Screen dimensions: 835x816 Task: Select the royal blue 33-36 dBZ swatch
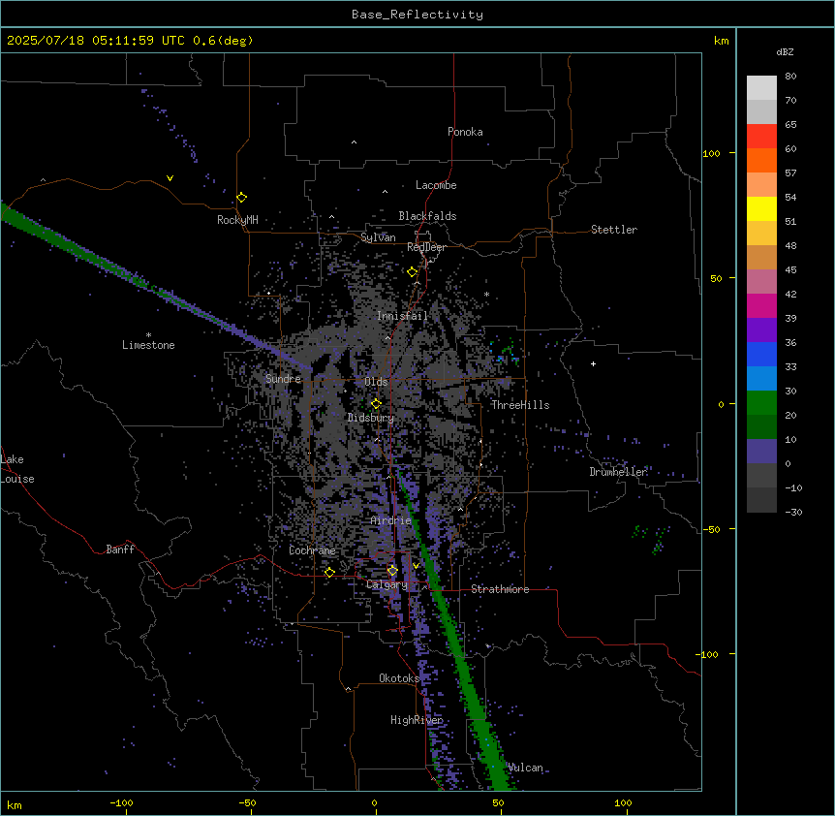[761, 354]
